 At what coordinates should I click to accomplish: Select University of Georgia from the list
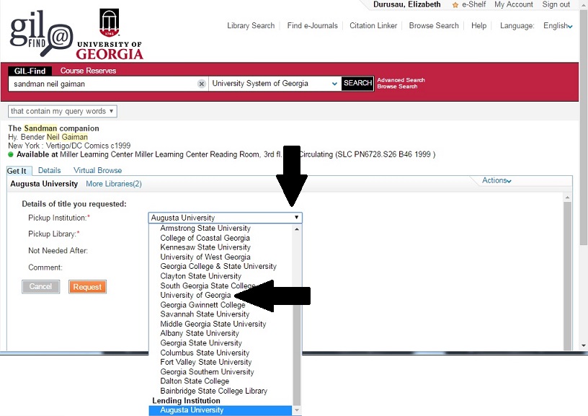pos(195,296)
